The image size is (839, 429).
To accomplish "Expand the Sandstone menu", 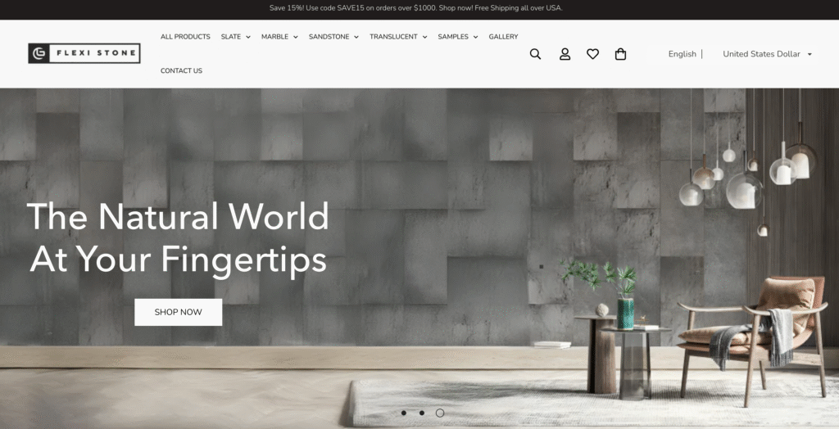I will coord(333,37).
